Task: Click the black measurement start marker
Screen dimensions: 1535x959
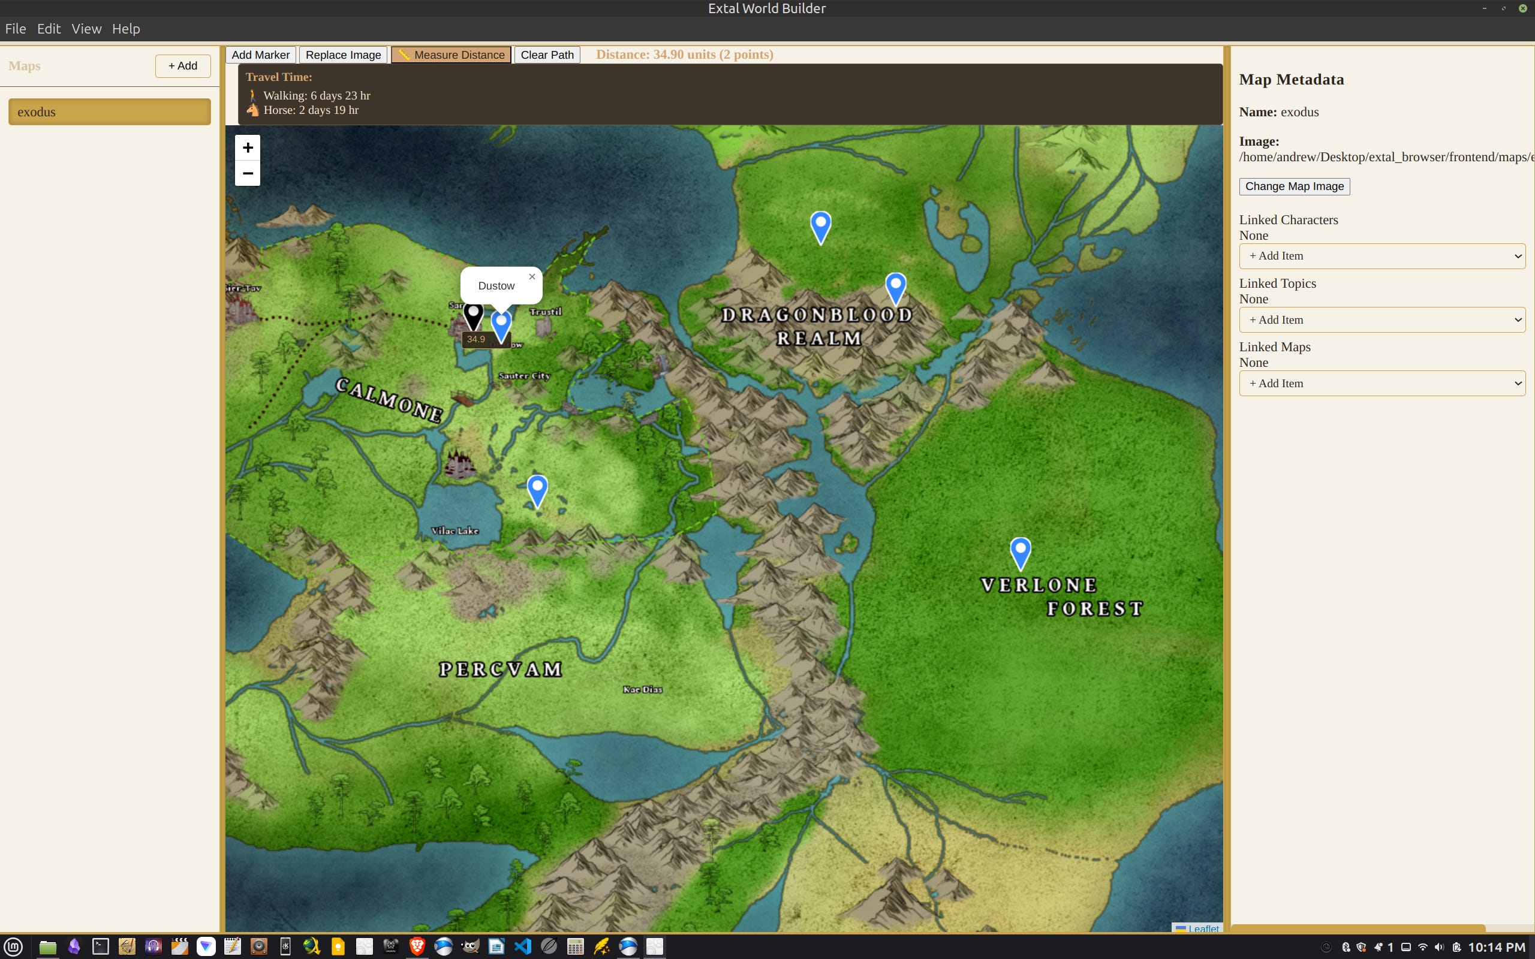Action: 473,315
